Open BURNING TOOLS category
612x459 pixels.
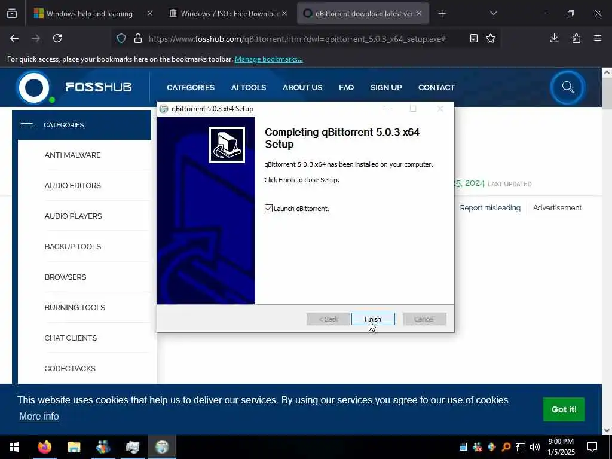[x=75, y=307]
